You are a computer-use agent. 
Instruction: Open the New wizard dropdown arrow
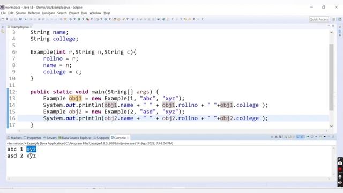click(7, 19)
